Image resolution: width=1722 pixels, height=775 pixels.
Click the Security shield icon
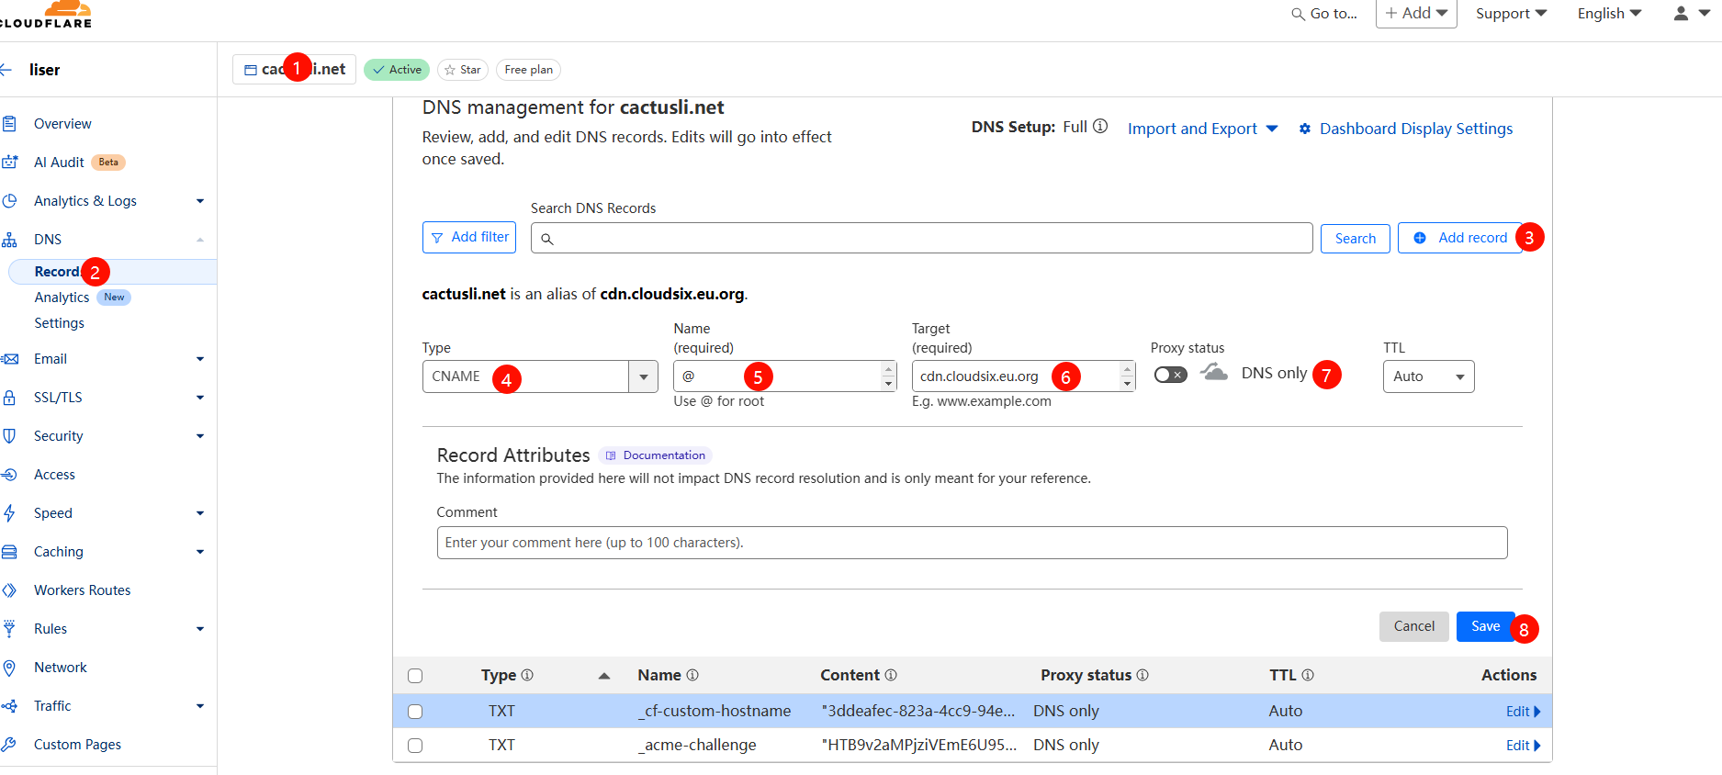tap(9, 436)
